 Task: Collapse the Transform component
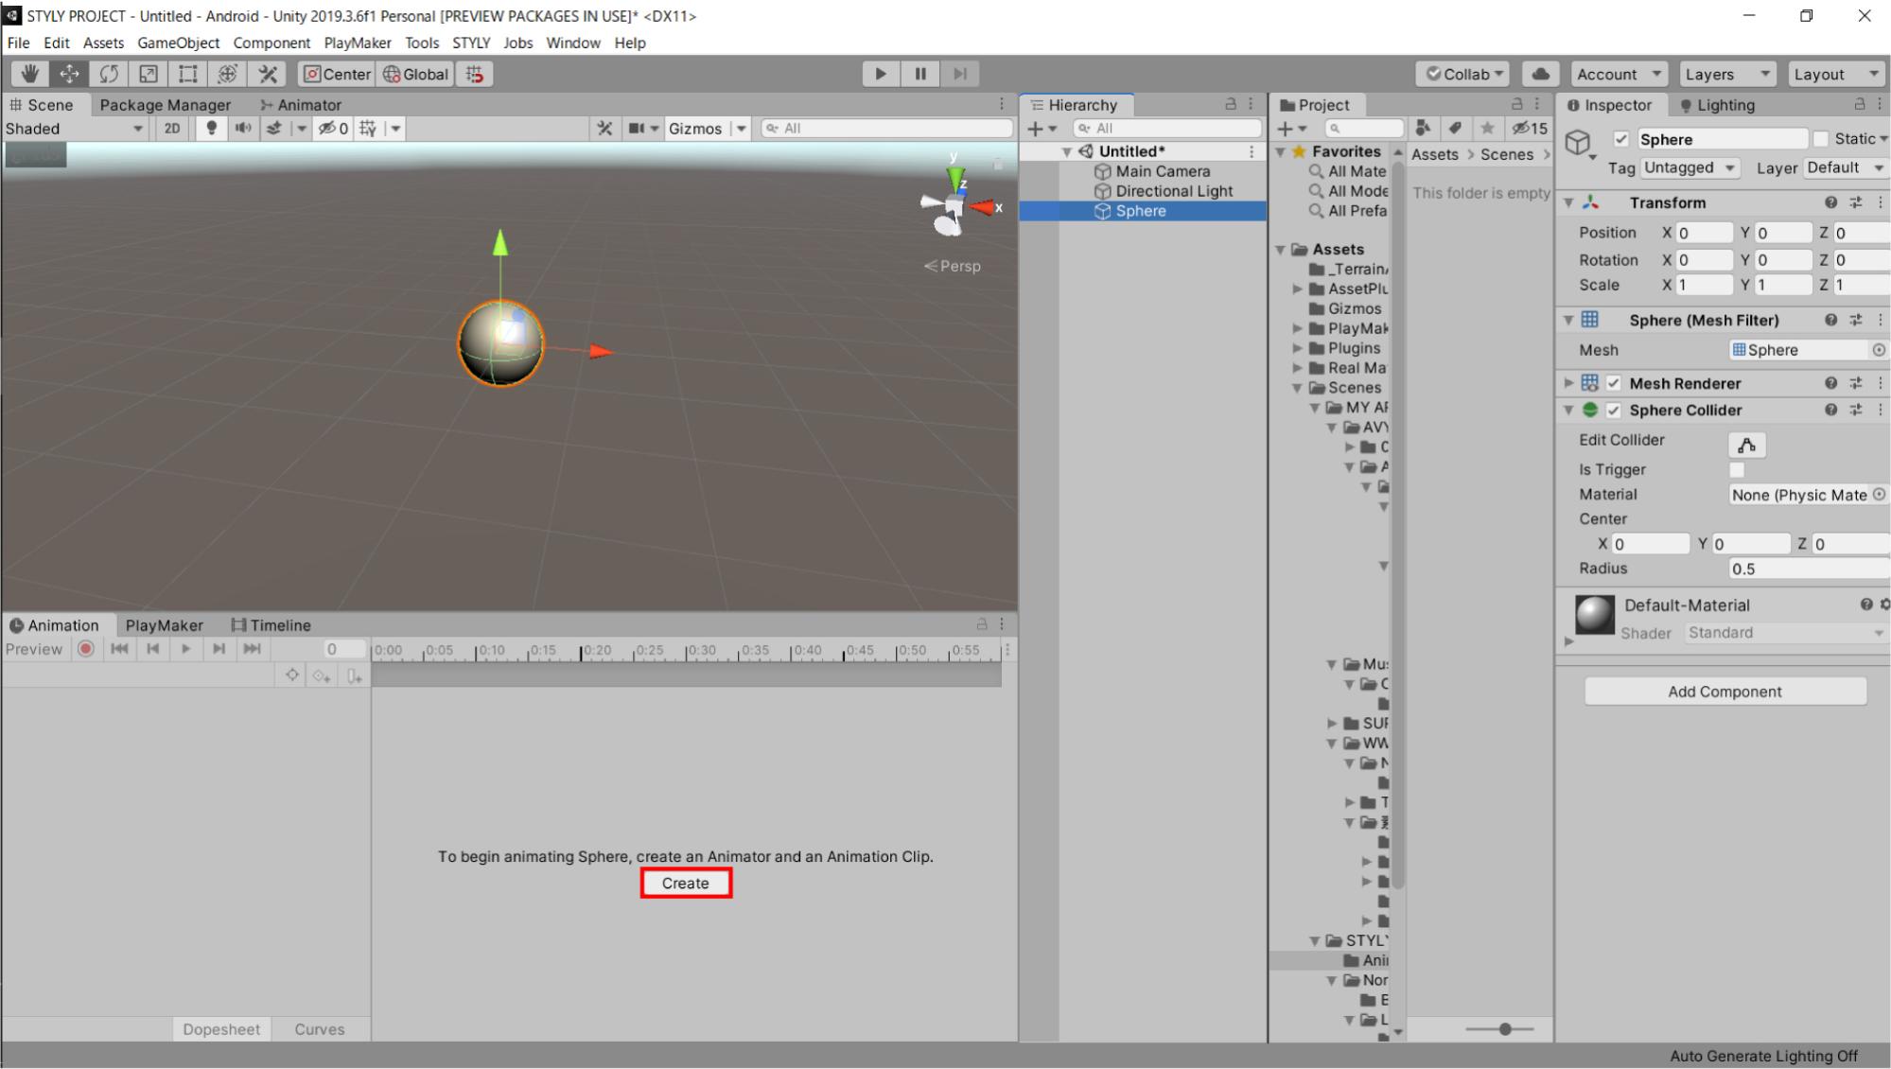(1568, 202)
